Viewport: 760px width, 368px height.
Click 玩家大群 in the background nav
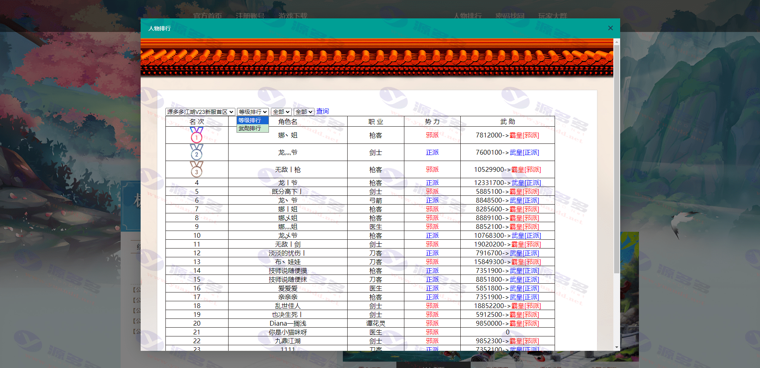(x=553, y=16)
